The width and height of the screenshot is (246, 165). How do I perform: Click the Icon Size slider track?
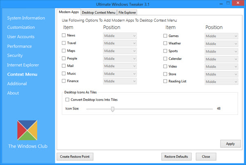150,109
